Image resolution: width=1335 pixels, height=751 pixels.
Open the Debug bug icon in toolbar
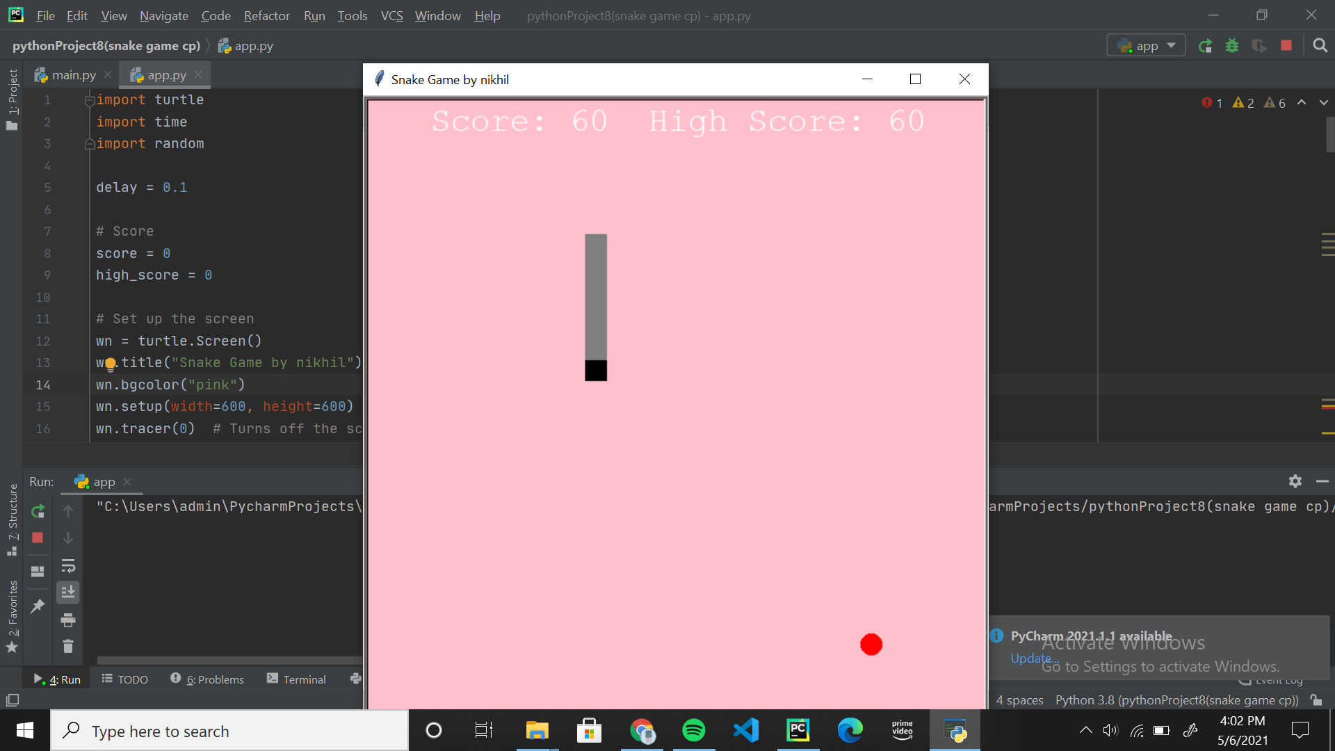pyautogui.click(x=1233, y=45)
